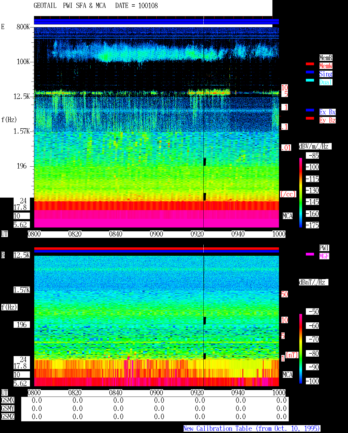Click the 800K frequency axis label
The height and width of the screenshot is (433, 348).
pyautogui.click(x=23, y=27)
